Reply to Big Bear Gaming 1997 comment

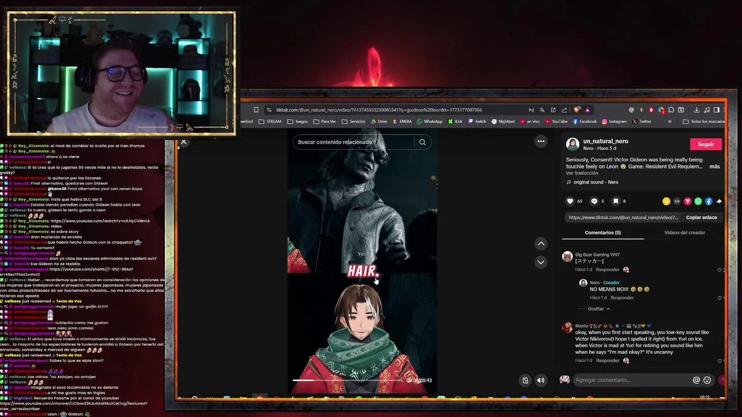608,270
